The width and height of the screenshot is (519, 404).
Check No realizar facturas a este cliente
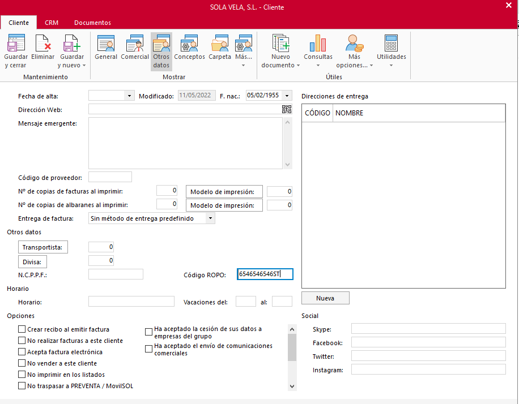pos(22,340)
